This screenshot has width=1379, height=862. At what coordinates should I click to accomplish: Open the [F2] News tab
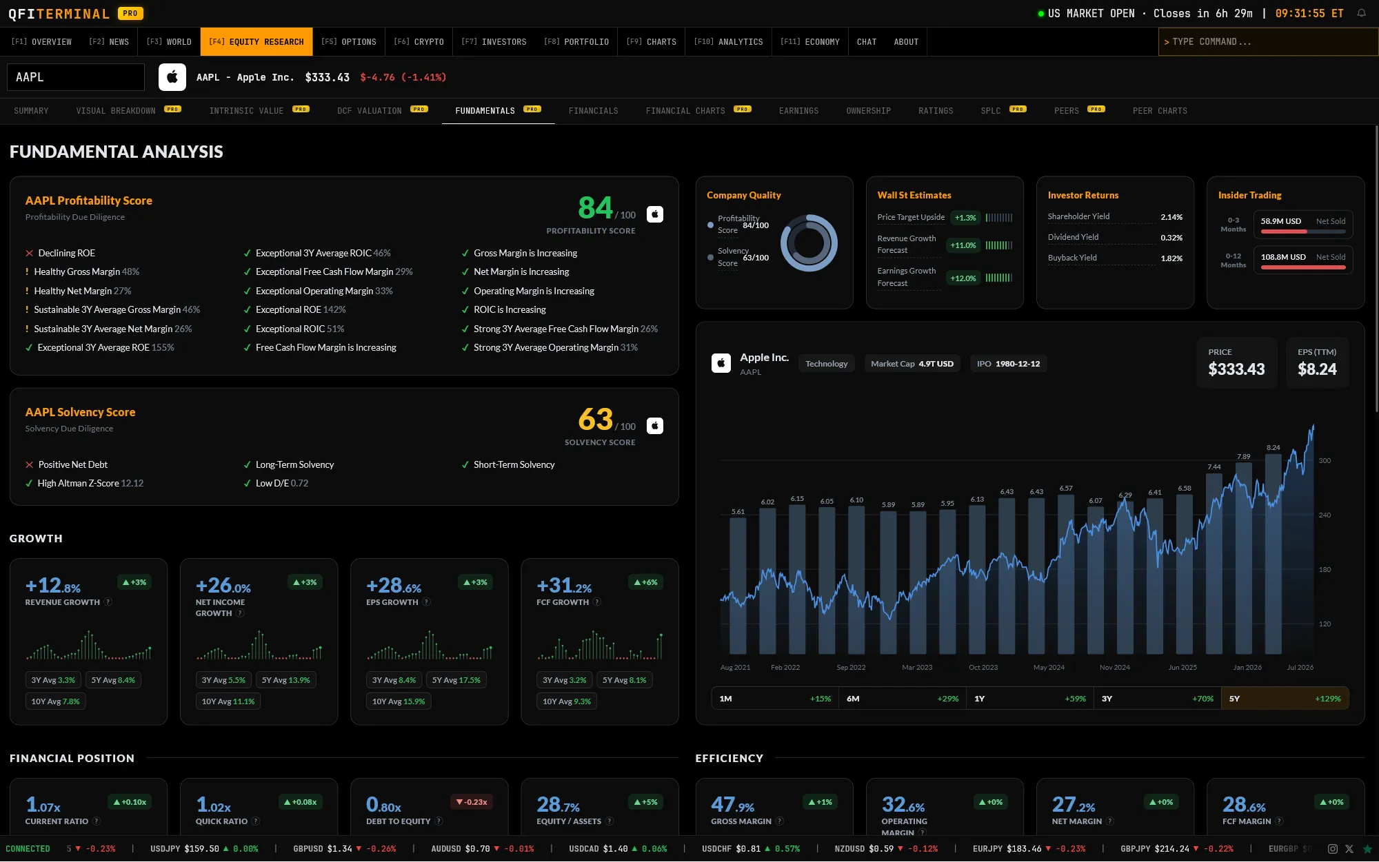tap(109, 42)
